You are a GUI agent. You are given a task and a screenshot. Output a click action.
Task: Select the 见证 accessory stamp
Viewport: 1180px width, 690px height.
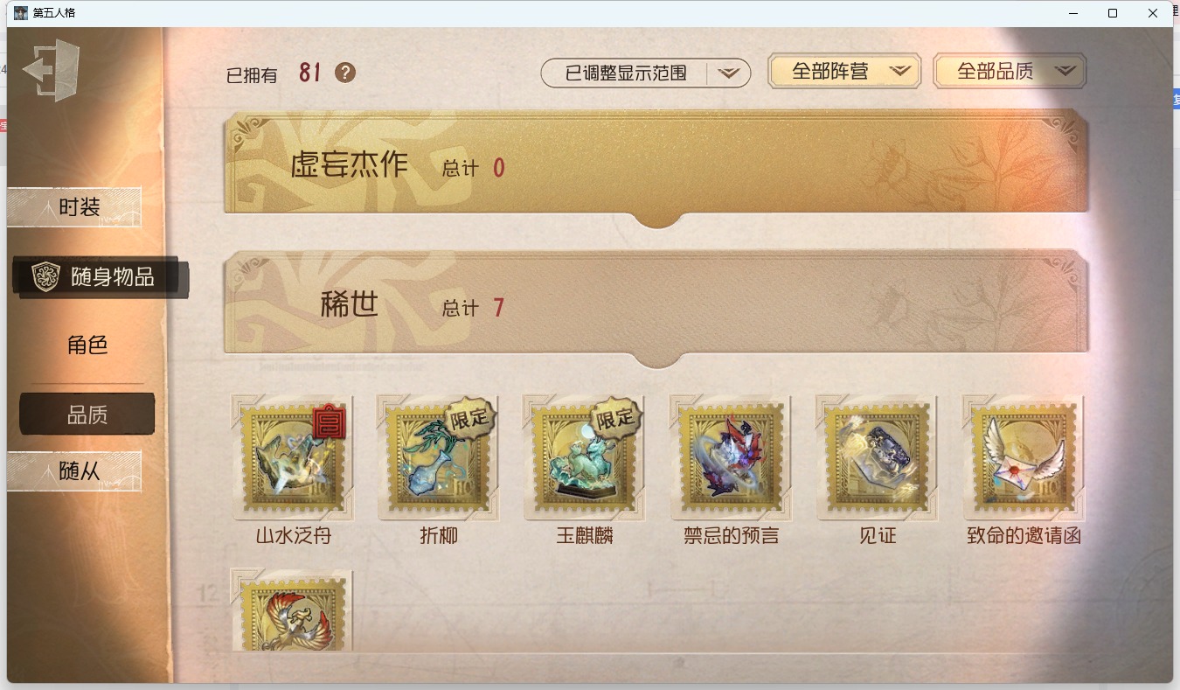coord(877,457)
